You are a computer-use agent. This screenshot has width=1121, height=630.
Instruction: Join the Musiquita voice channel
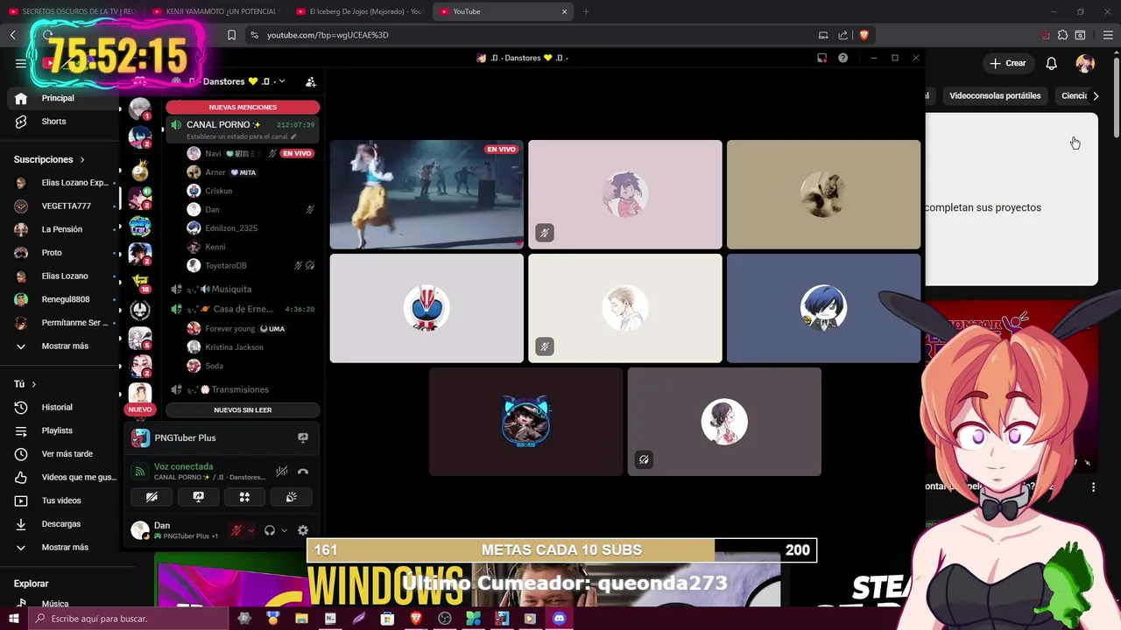pos(231,289)
